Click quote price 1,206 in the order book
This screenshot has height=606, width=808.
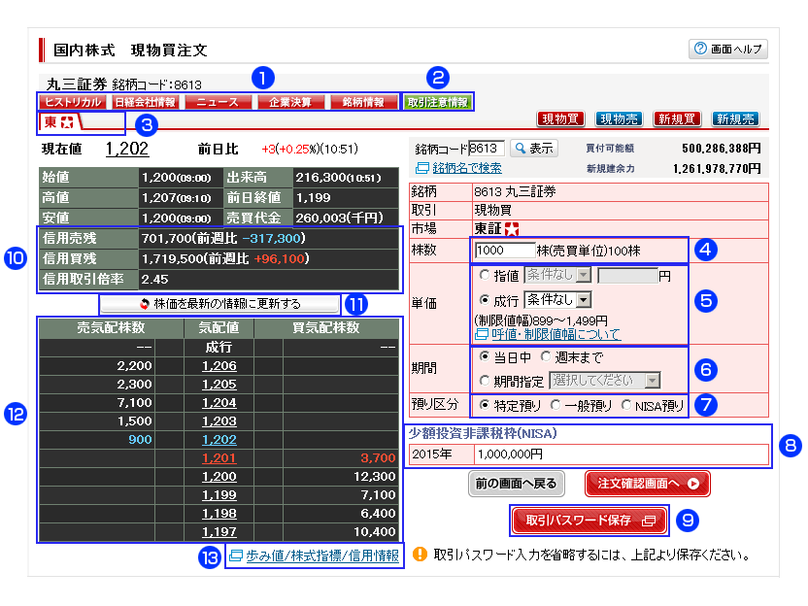pyautogui.click(x=219, y=366)
